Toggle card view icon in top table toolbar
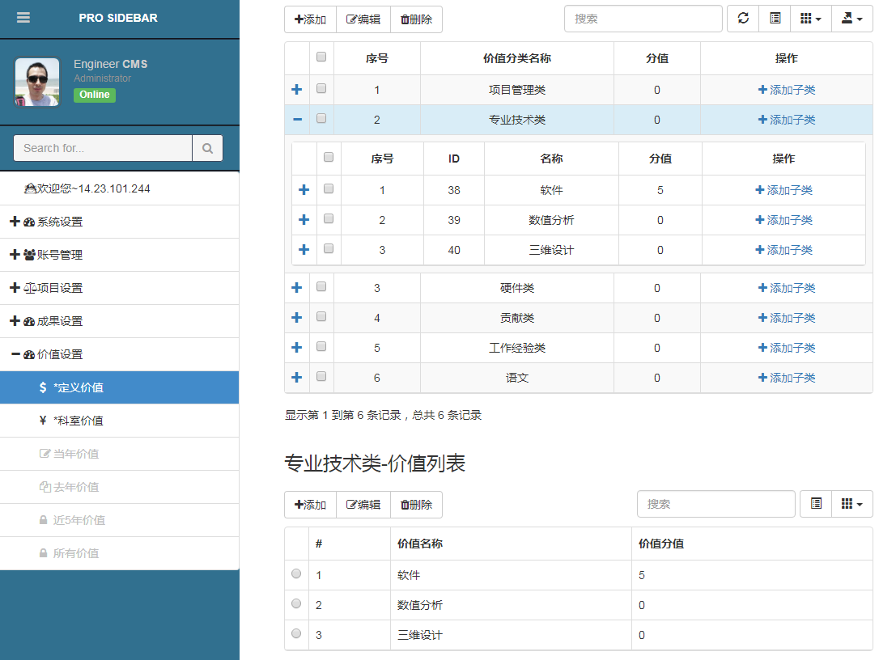Image resolution: width=879 pixels, height=660 pixels. pyautogui.click(x=775, y=19)
